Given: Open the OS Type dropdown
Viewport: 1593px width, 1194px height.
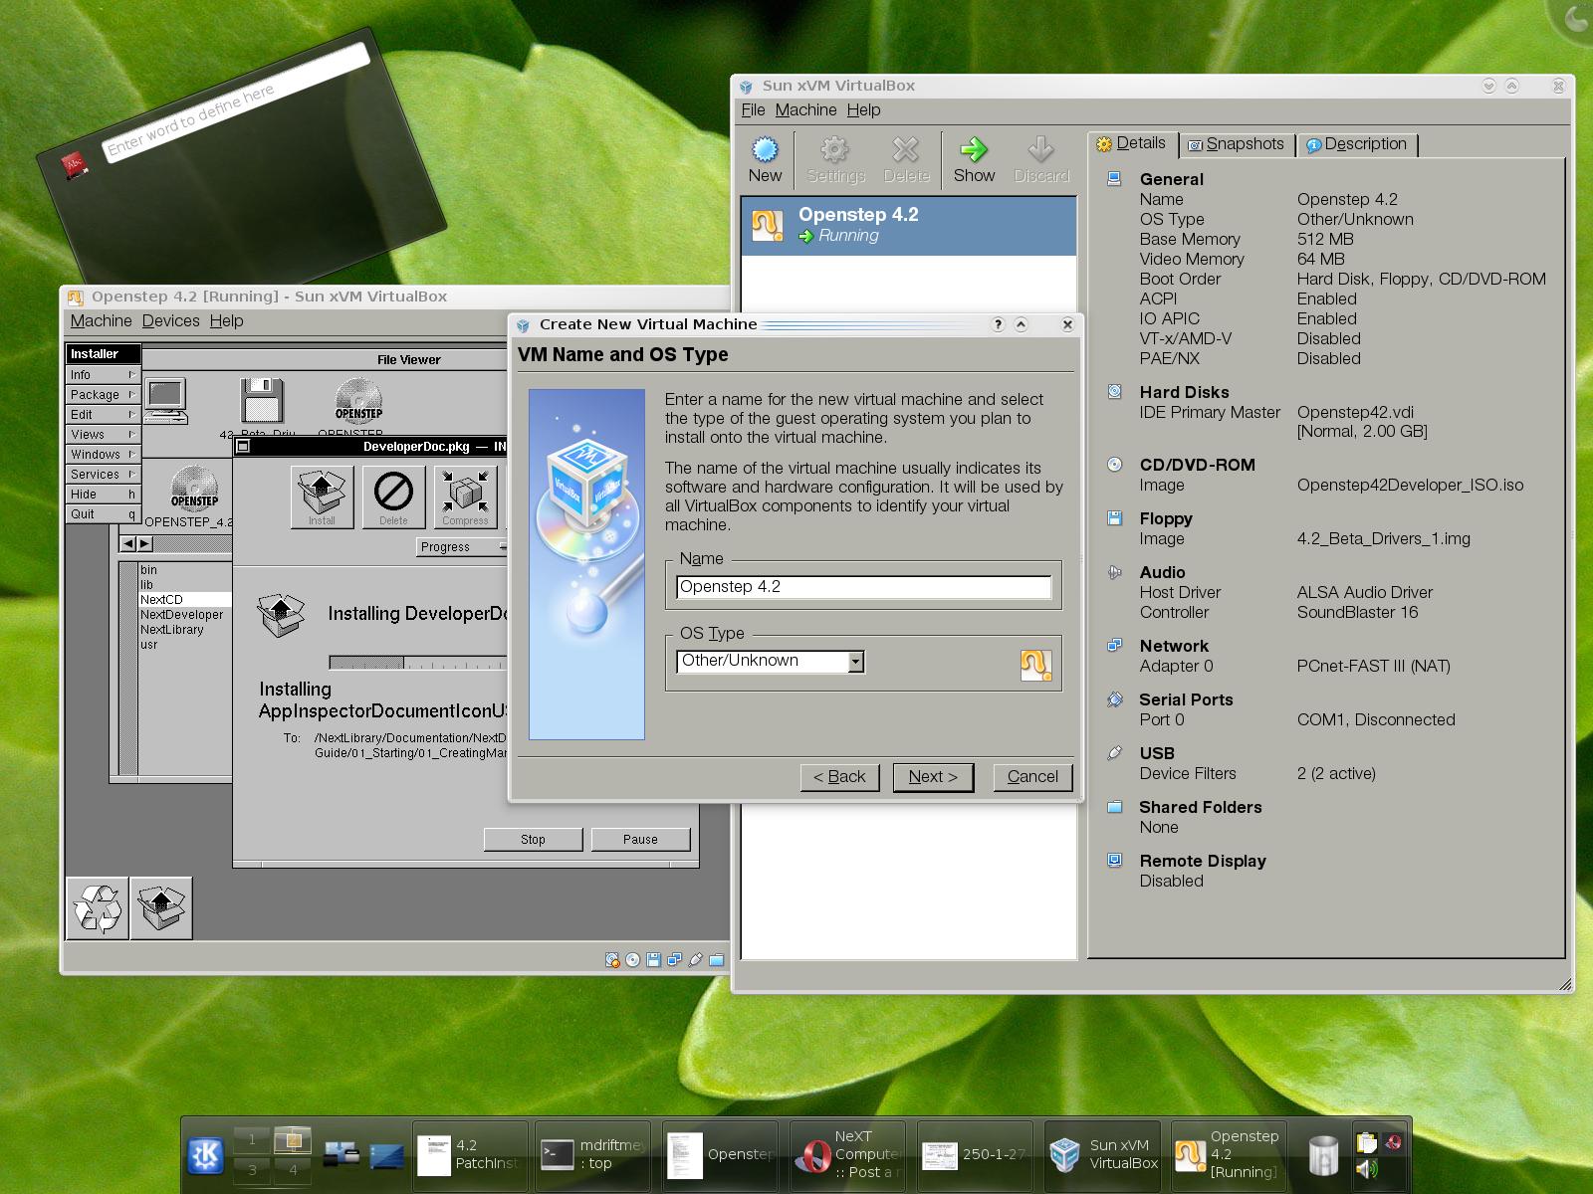Looking at the screenshot, I should (x=854, y=661).
